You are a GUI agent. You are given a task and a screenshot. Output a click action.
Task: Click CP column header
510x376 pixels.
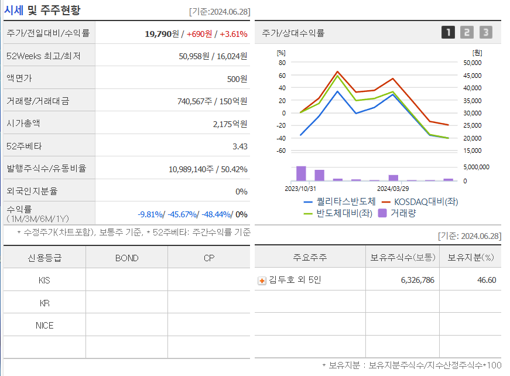pyautogui.click(x=209, y=258)
